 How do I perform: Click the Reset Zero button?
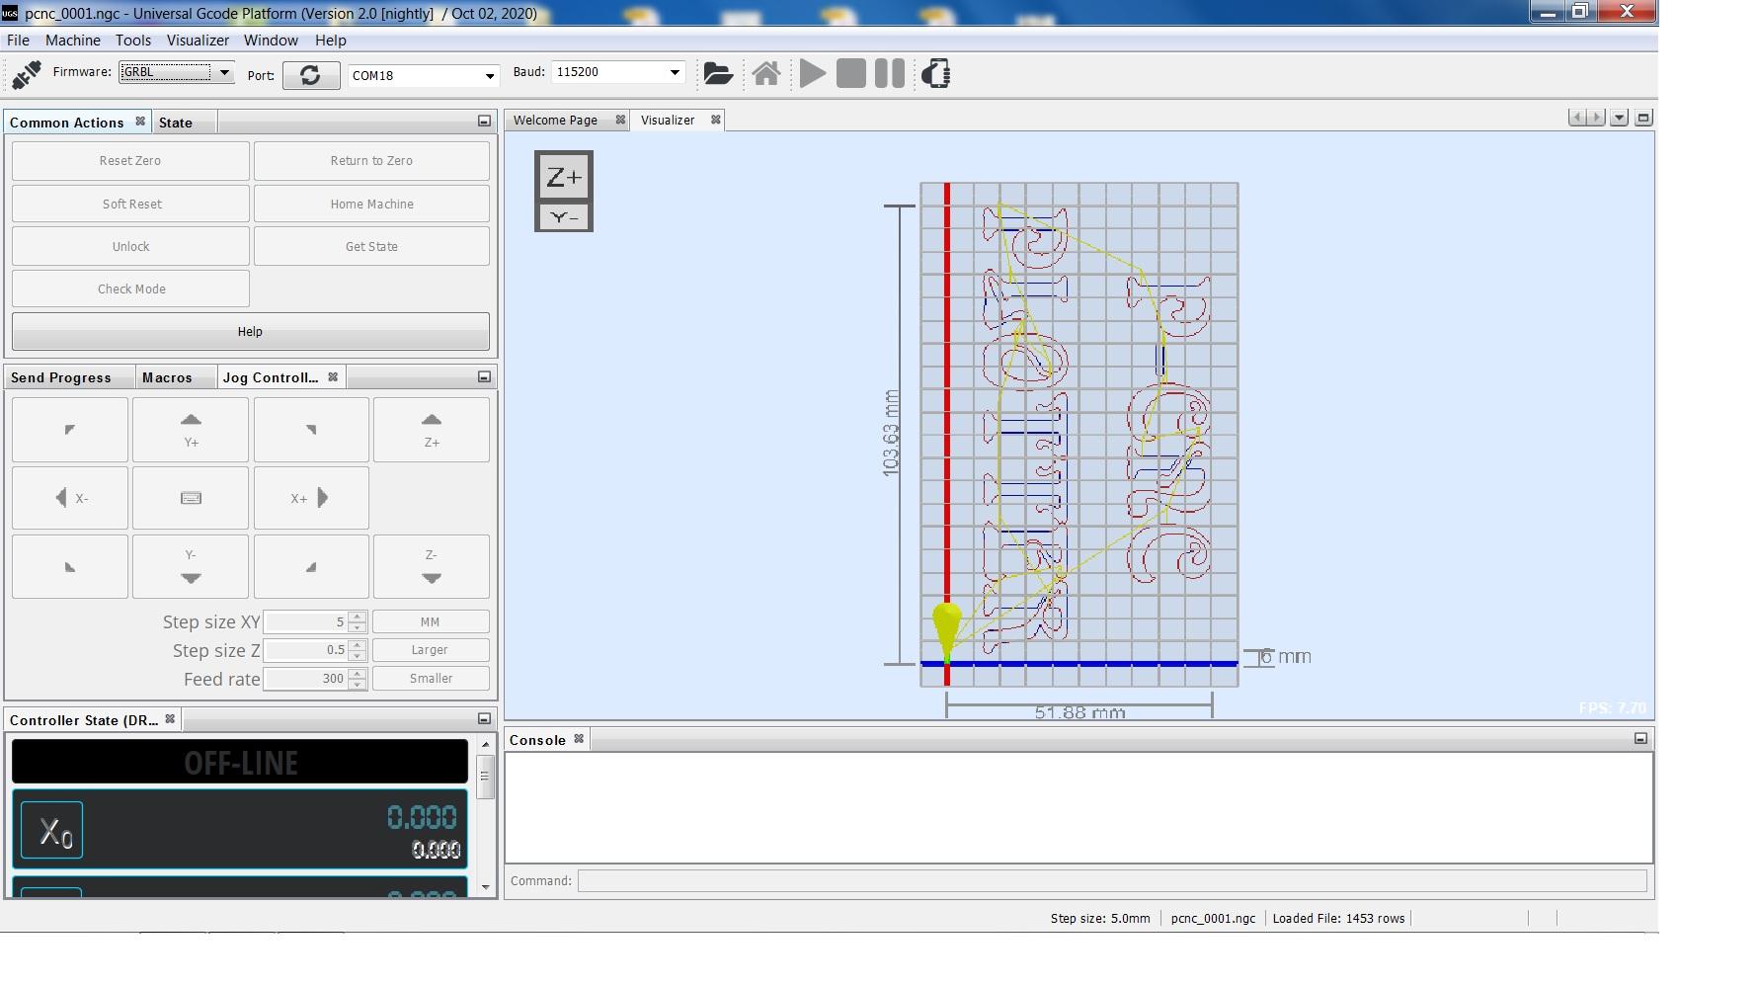pos(130,161)
